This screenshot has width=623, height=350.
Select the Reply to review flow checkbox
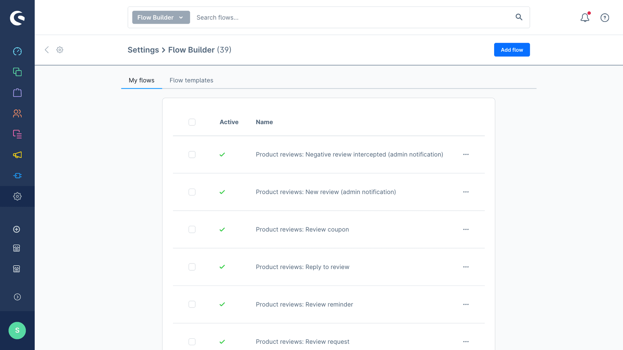(192, 267)
